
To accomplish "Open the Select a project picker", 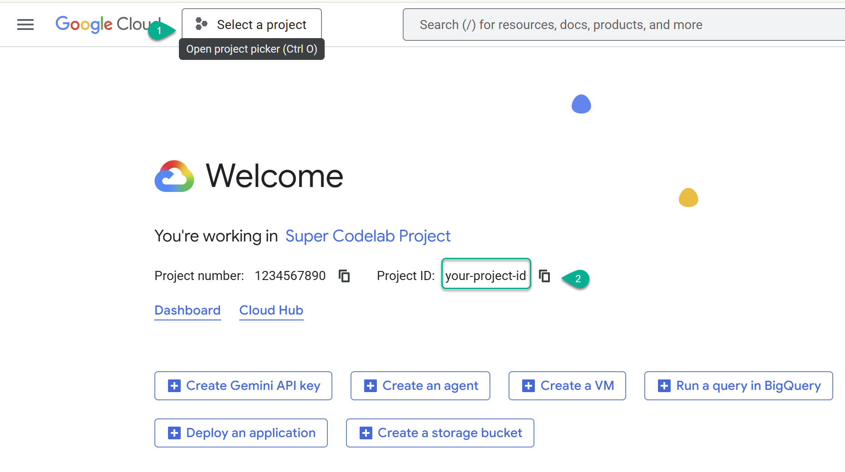I will point(252,24).
